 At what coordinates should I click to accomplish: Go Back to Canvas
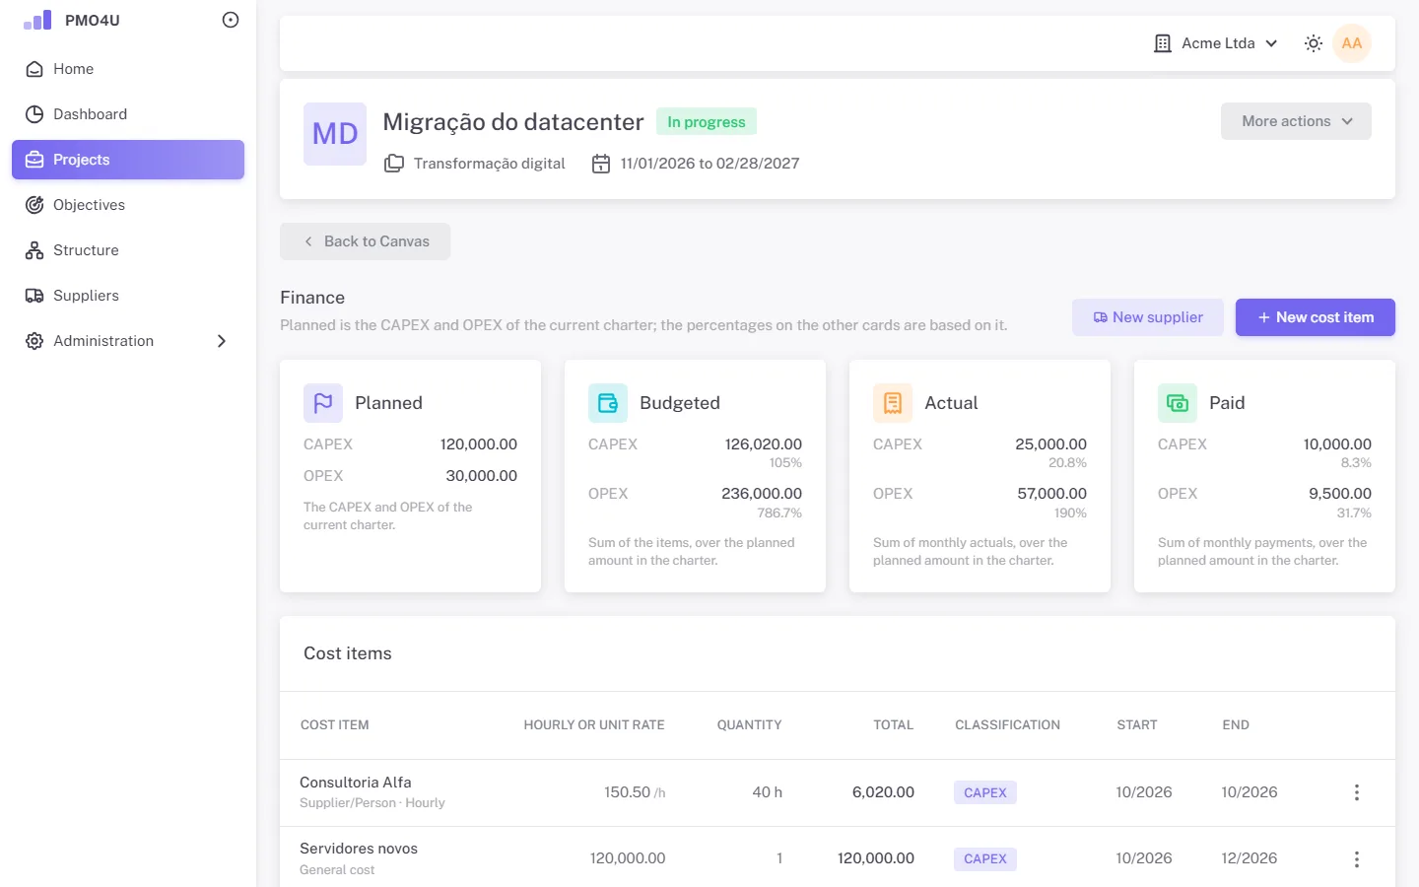click(x=366, y=241)
